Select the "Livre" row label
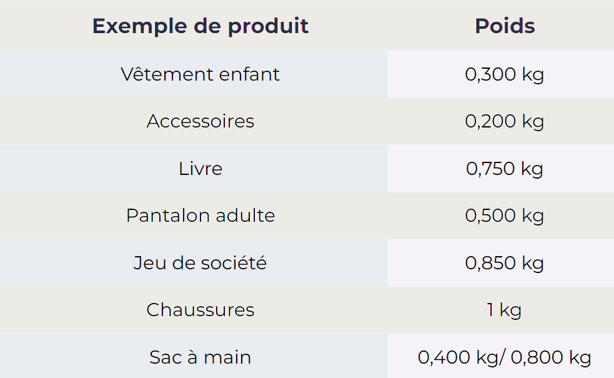614x378 pixels. coord(200,169)
